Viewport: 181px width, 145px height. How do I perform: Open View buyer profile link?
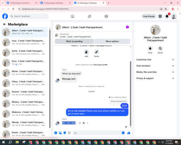click(x=100, y=65)
